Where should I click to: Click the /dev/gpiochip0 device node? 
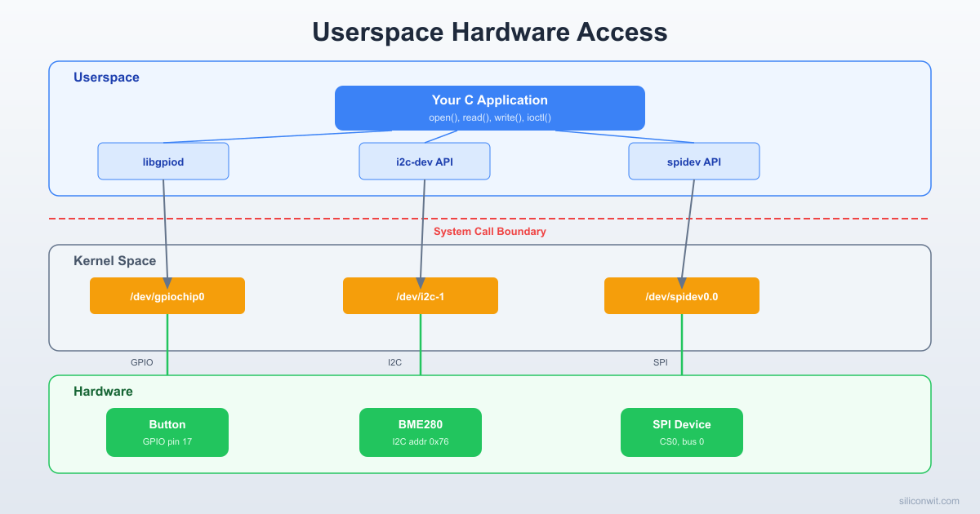(x=167, y=295)
